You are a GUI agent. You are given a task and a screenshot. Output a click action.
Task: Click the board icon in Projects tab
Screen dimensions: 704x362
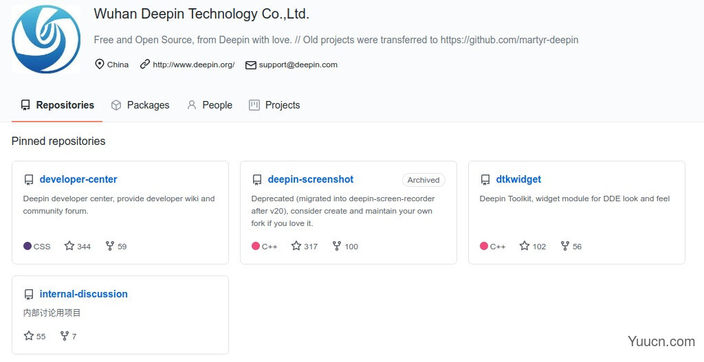[254, 105]
